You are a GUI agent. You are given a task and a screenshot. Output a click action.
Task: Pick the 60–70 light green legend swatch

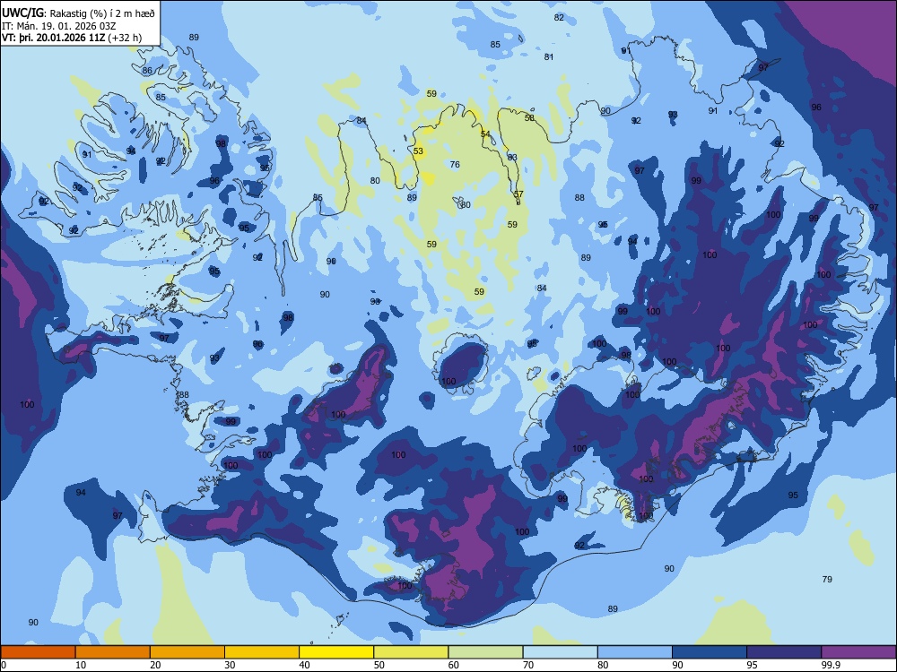click(x=485, y=652)
